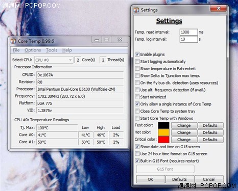
Task: Click the Temp. log interval input field
Action: 189,39
